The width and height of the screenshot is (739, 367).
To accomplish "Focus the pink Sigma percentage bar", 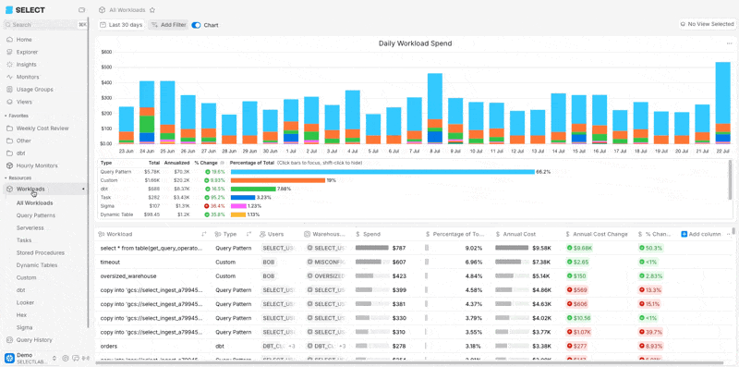I will pyautogui.click(x=238, y=206).
